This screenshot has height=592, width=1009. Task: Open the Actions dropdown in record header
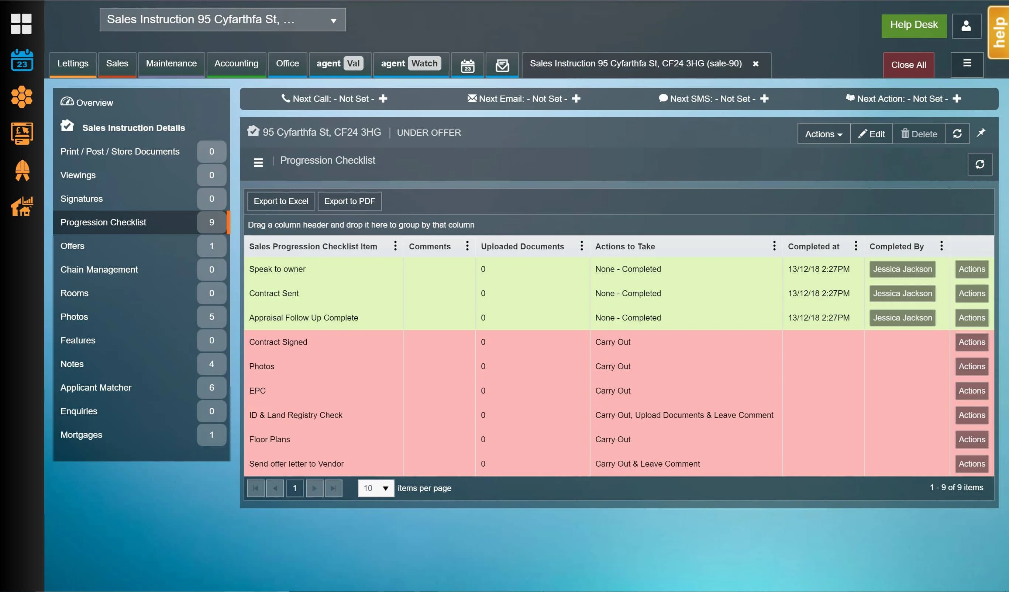point(824,134)
